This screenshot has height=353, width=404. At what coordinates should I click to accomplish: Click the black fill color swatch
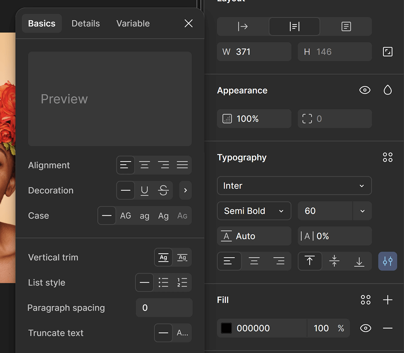[226, 328]
